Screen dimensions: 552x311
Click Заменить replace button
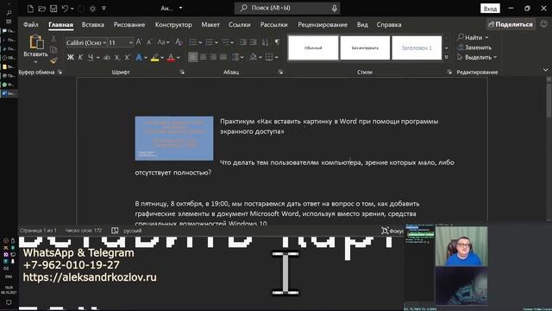(474, 48)
